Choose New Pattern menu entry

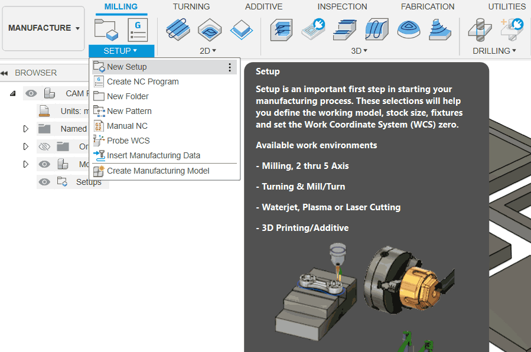coord(164,111)
